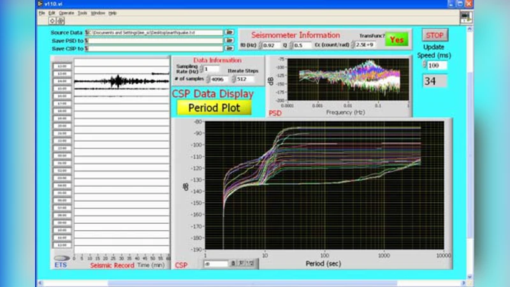Click the Sampling Rate stepper arrows
Viewport: 510px width, 287px height.
pyautogui.click(x=201, y=69)
